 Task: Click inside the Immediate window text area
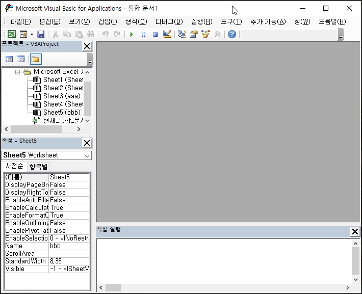(x=224, y=261)
